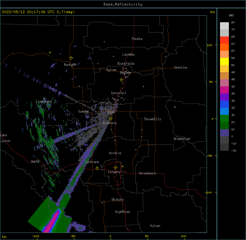Select the yellow diamond marker above Calgary label
The image size is (246, 240).
click(116, 168)
